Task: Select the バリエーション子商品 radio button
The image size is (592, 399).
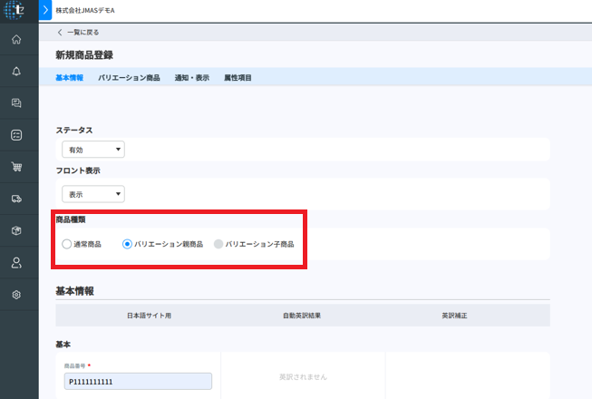Action: [x=218, y=244]
